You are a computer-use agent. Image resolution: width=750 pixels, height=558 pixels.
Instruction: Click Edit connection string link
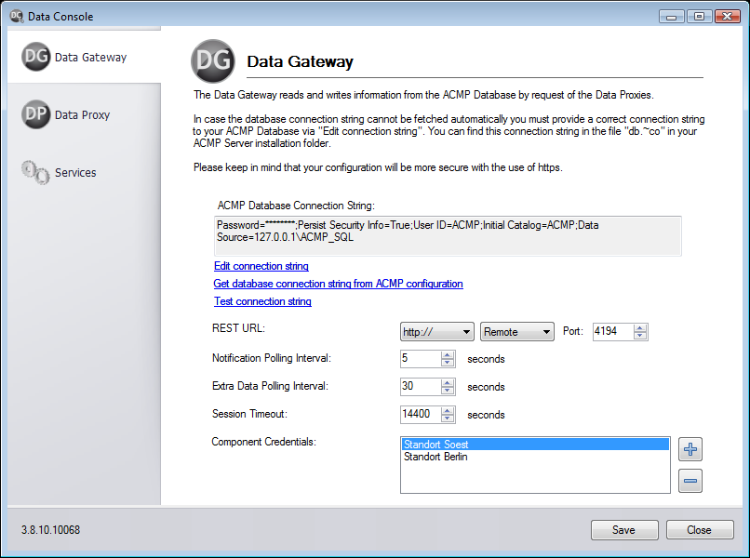tap(261, 266)
